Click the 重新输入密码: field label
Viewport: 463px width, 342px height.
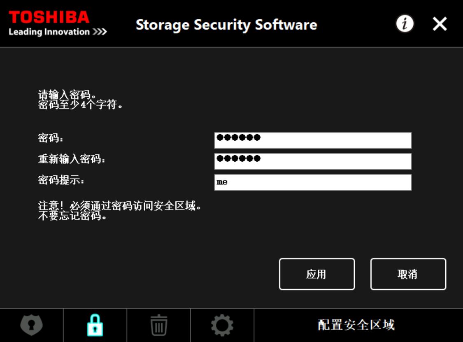(x=72, y=159)
